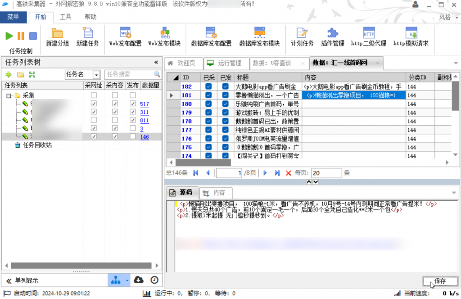The height and width of the screenshot is (299, 461).
Task: Open 插件管理 plugin manager
Action: pos(332,37)
